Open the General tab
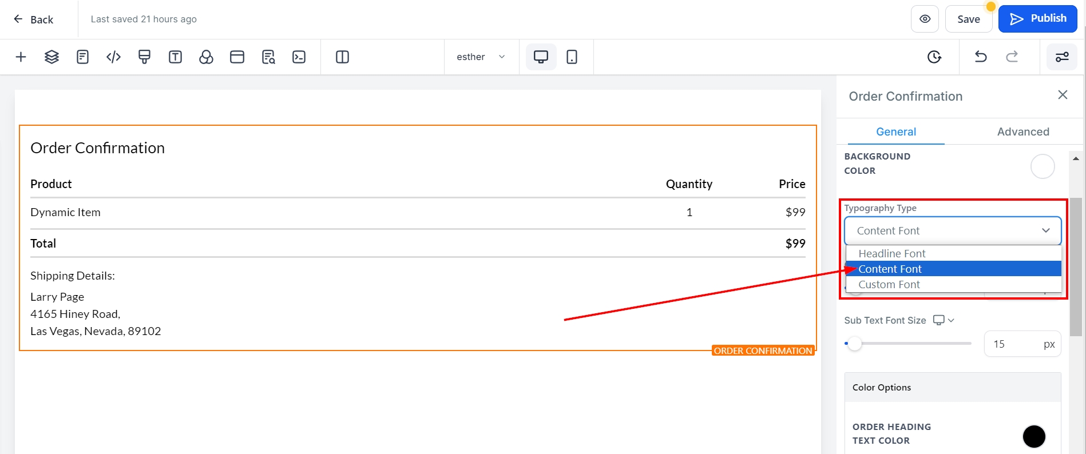1086x454 pixels. pos(895,132)
